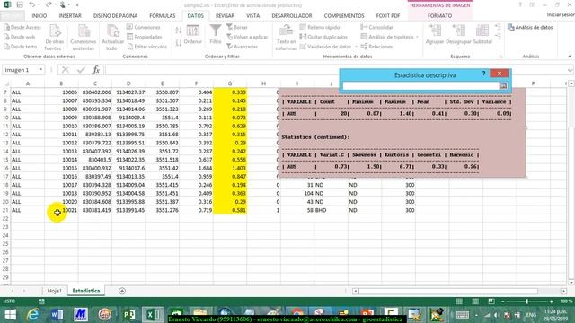Switch to Hoja1 sheet tab
Image resolution: width=575 pixels, height=323 pixels.
coord(54,291)
